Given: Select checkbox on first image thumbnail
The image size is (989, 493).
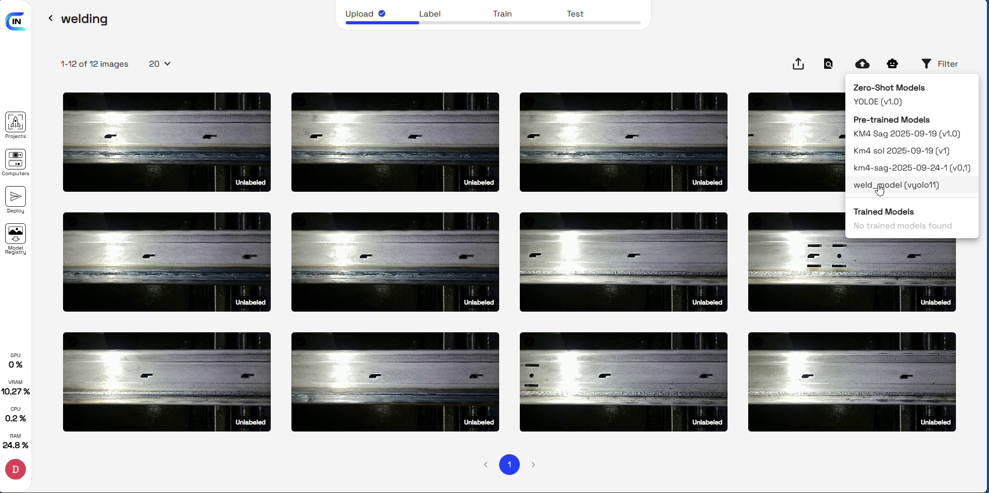Looking at the screenshot, I should pos(72,102).
